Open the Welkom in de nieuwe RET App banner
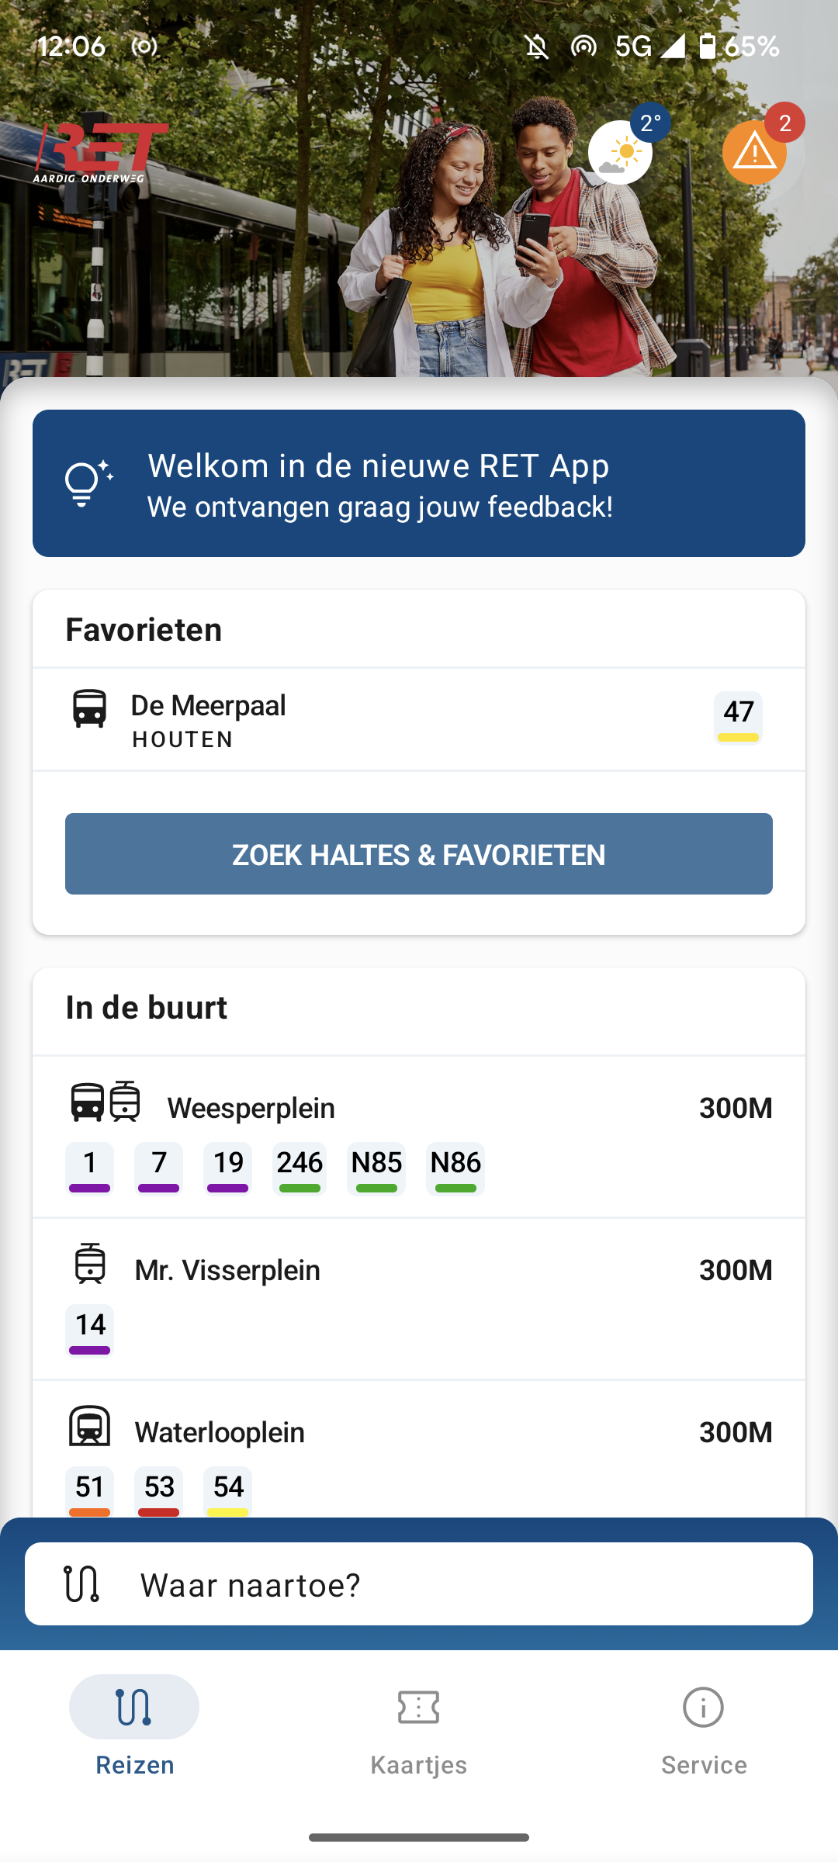Screen dimensions: 838x1862 (419, 483)
